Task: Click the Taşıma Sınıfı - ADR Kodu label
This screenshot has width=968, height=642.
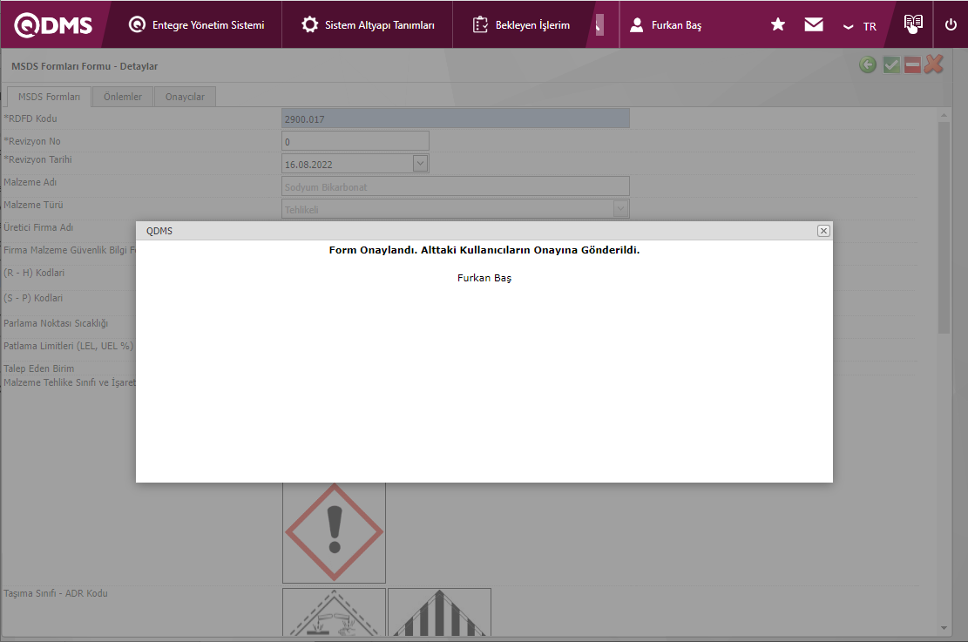Action: [x=56, y=593]
